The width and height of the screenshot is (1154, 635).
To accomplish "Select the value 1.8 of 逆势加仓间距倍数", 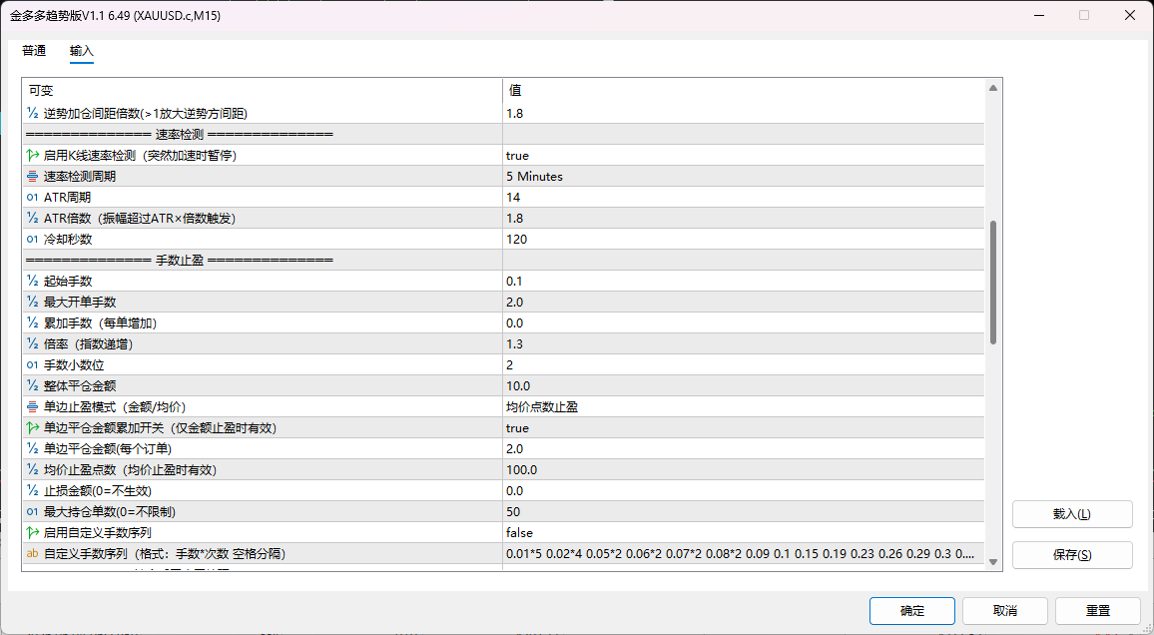I will [514, 113].
